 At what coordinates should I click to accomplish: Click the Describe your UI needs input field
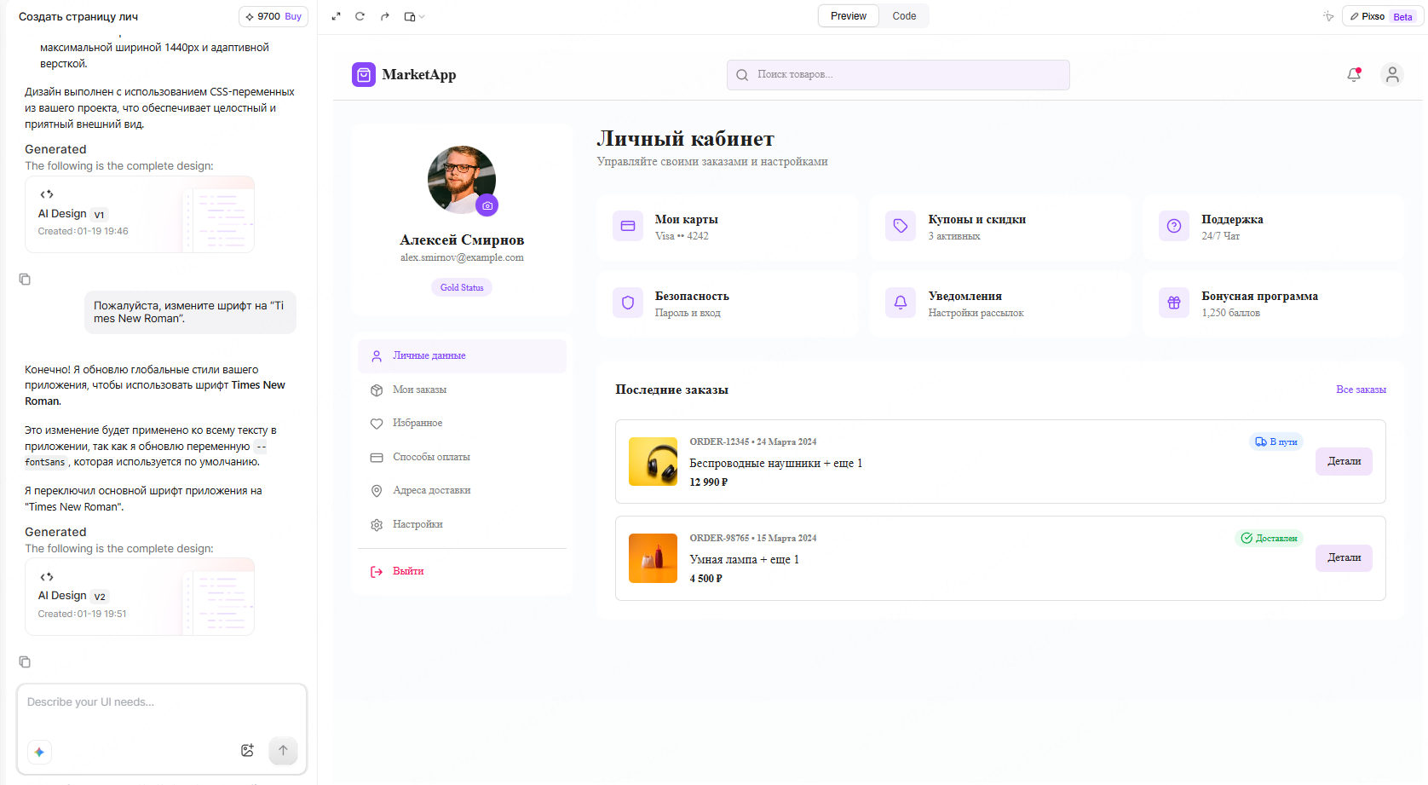pyautogui.click(x=128, y=701)
